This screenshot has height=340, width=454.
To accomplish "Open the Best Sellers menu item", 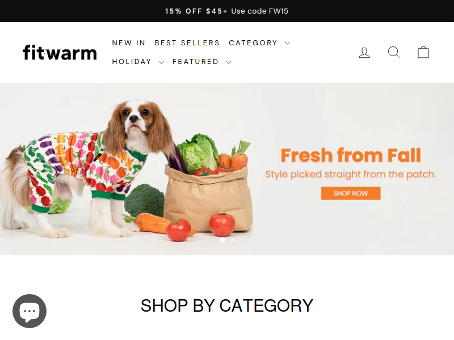I will pyautogui.click(x=187, y=43).
